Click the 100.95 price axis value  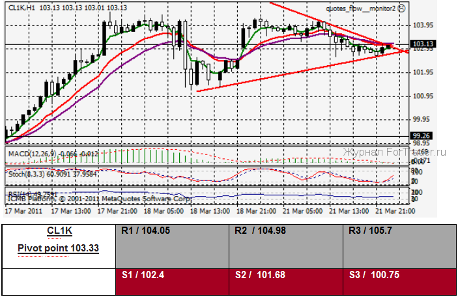423,96
